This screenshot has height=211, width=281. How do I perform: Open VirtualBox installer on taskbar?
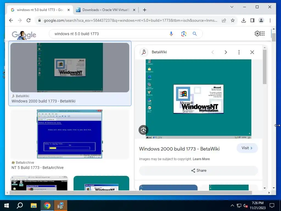pyautogui.click(x=61, y=206)
